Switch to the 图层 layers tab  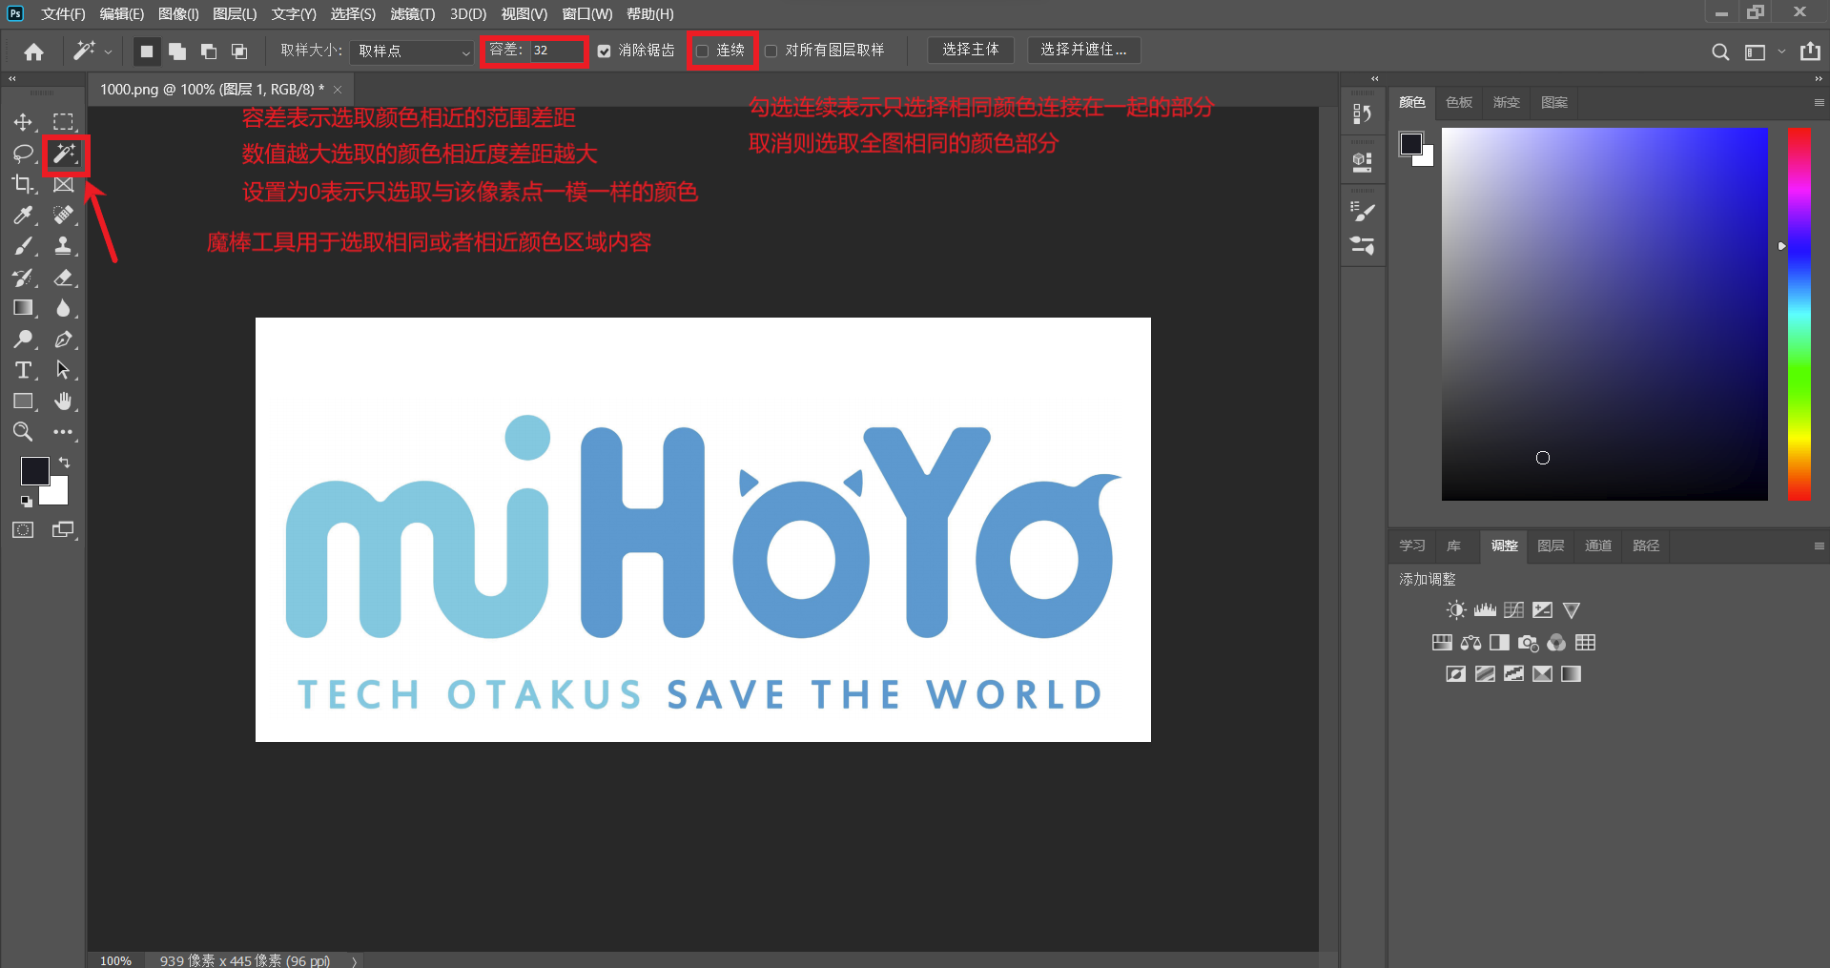[x=1551, y=546]
